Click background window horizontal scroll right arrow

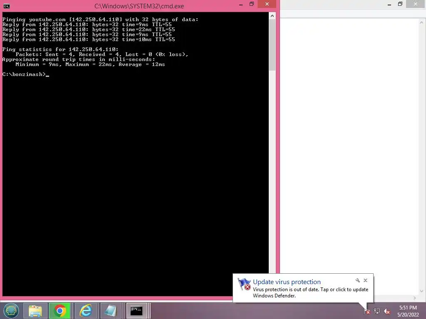point(415,298)
